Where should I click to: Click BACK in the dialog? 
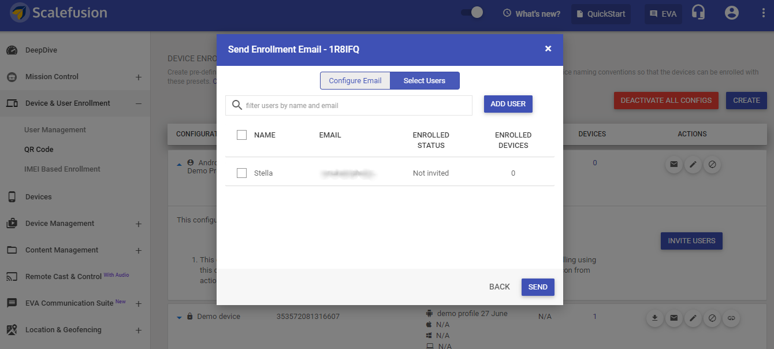500,287
